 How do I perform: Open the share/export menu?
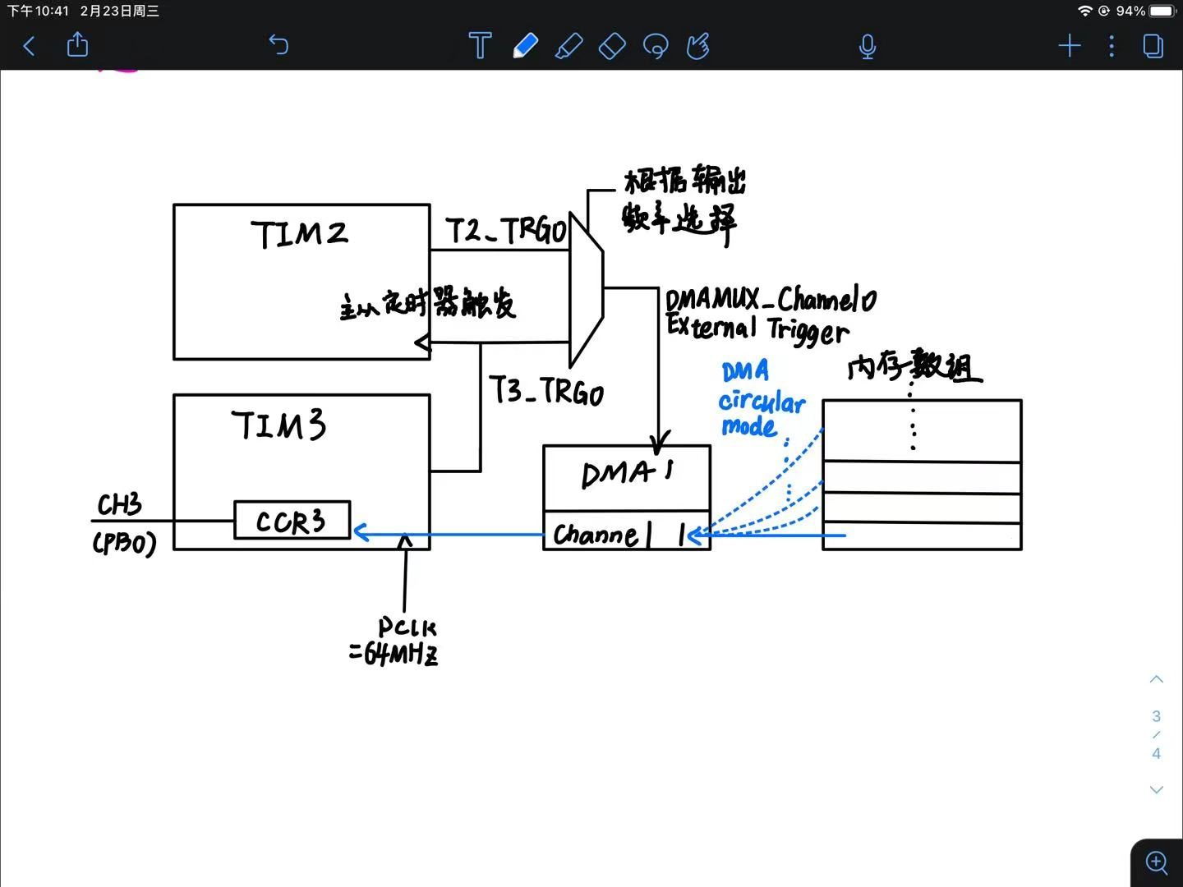point(77,44)
